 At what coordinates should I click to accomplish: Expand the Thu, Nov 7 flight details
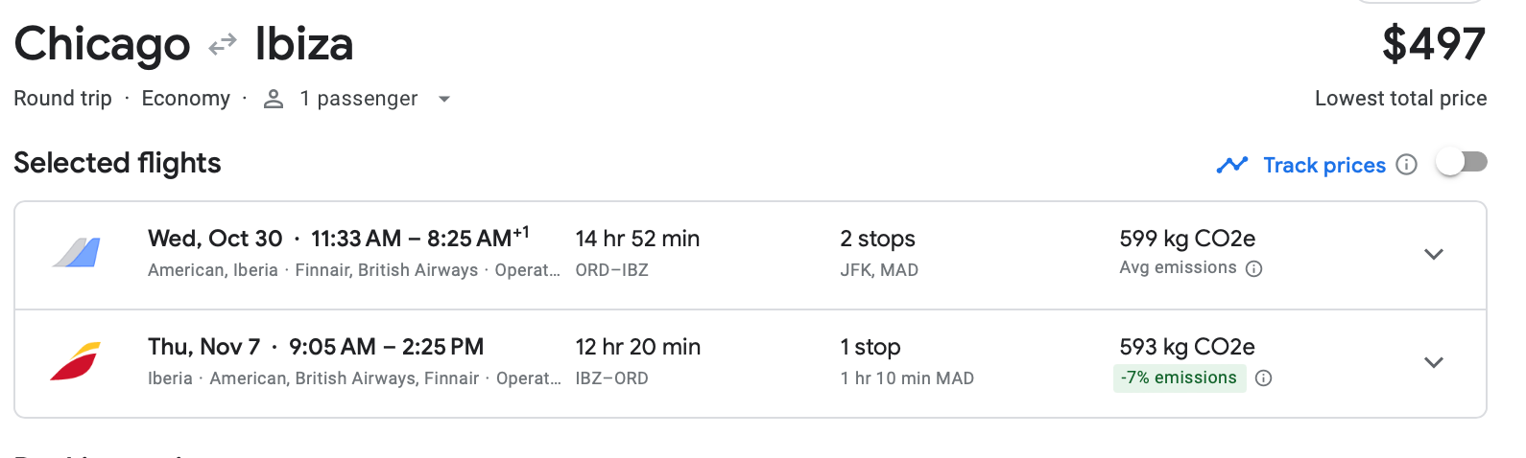pyautogui.click(x=1434, y=362)
